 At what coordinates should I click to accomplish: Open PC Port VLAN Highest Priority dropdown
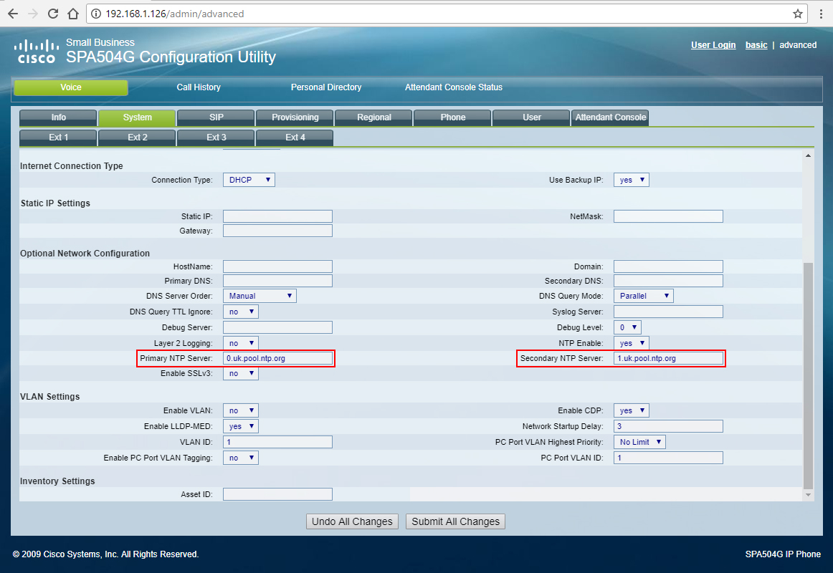[639, 442]
